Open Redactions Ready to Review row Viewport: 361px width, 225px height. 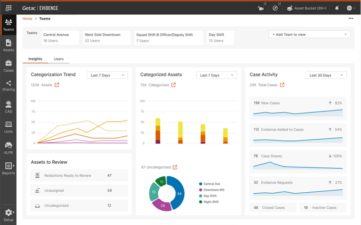pyautogui.click(x=79, y=176)
